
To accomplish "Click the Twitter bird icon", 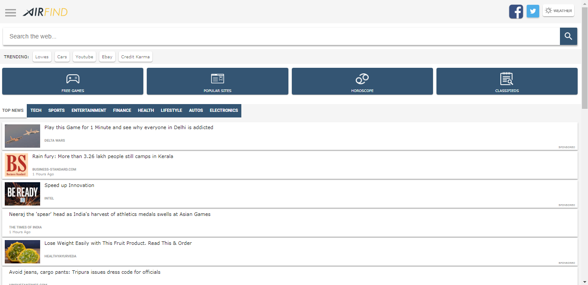I will [x=533, y=11].
